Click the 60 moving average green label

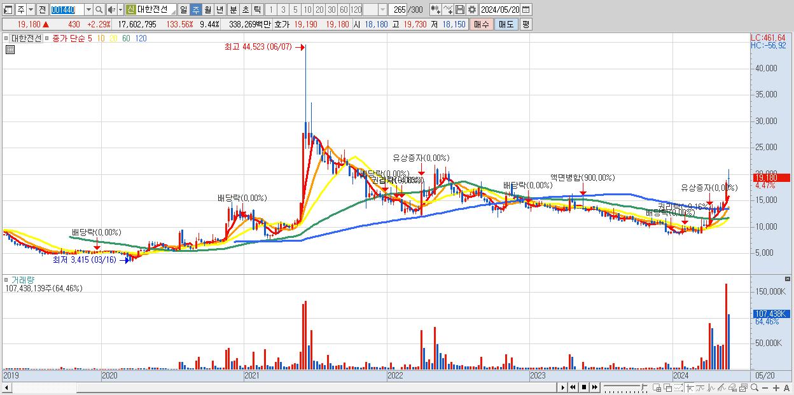pyautogui.click(x=126, y=38)
